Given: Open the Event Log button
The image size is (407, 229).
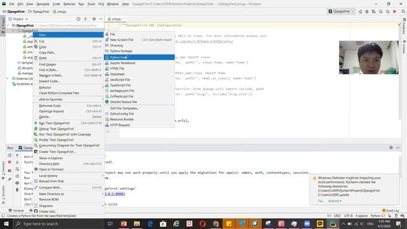Looking at the screenshot, I should [x=390, y=211].
